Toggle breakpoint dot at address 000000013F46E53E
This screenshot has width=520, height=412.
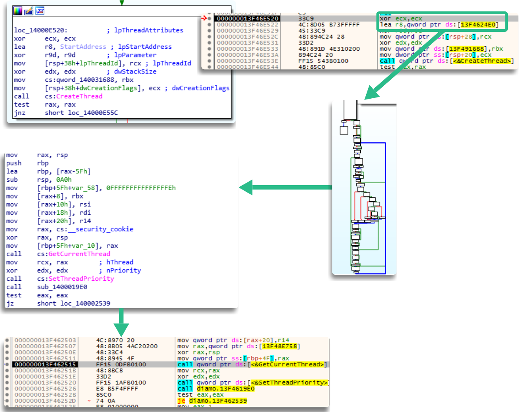pyautogui.click(x=209, y=61)
